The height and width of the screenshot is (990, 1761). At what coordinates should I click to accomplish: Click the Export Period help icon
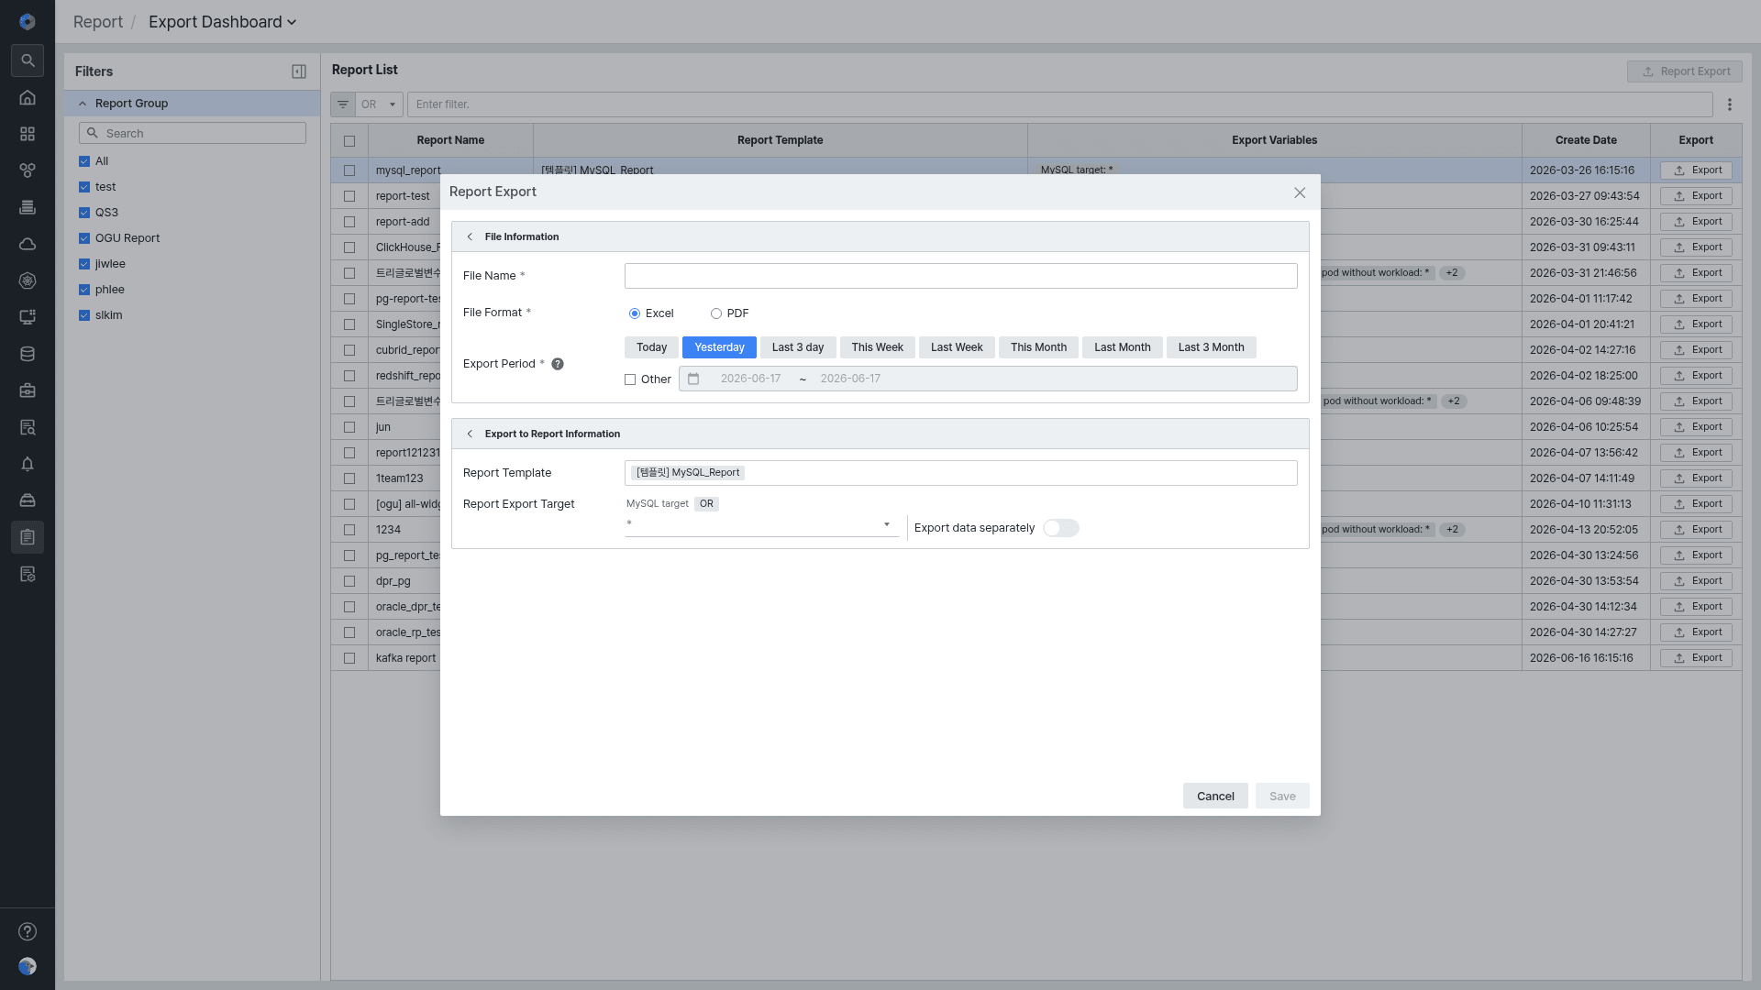558,364
